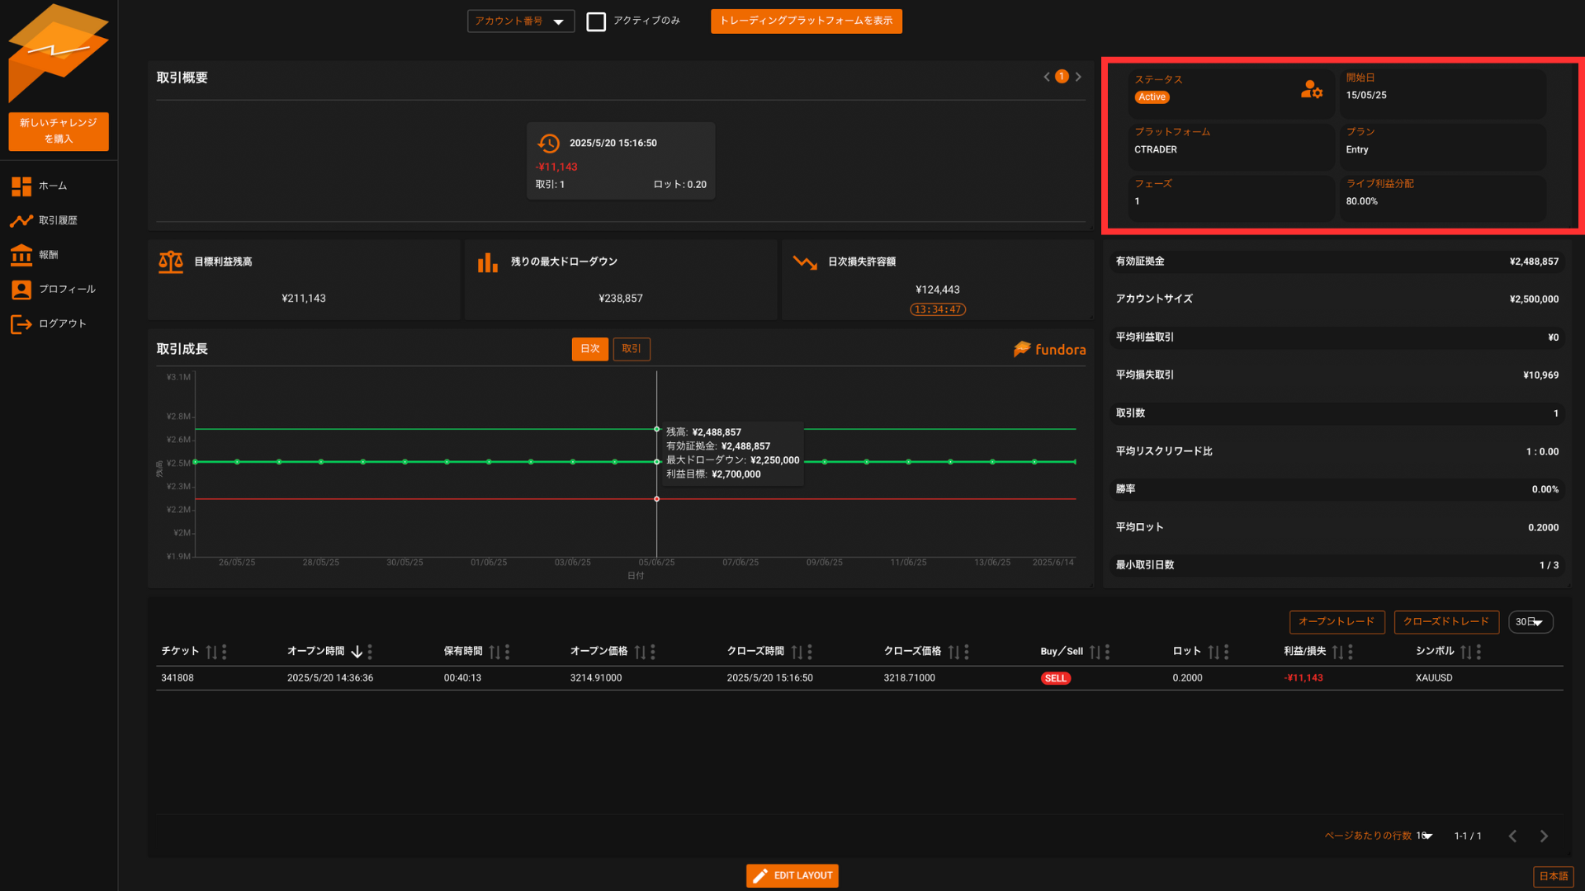Viewport: 1585px width, 891px height.
Task: Open アカウント番号 dropdown
Action: click(x=521, y=21)
